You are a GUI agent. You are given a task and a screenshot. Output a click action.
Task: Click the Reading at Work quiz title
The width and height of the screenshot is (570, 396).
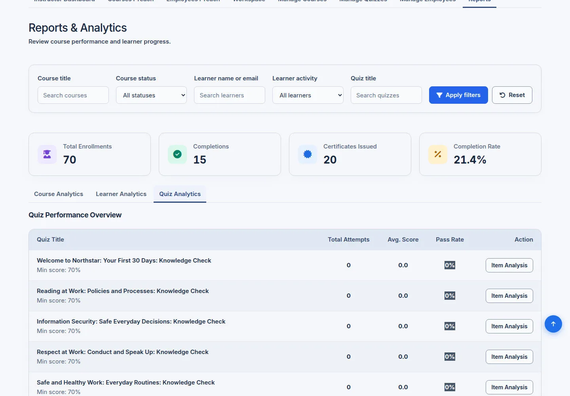click(x=123, y=291)
